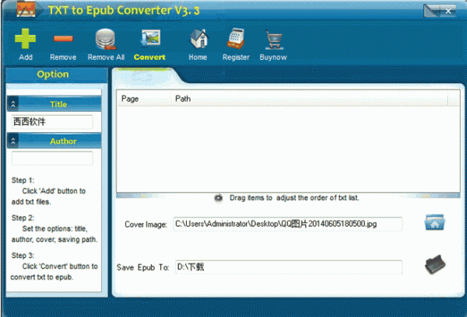The height and width of the screenshot is (317, 467).
Task: Click the 'Save Epub To:' label
Action: [x=142, y=267]
